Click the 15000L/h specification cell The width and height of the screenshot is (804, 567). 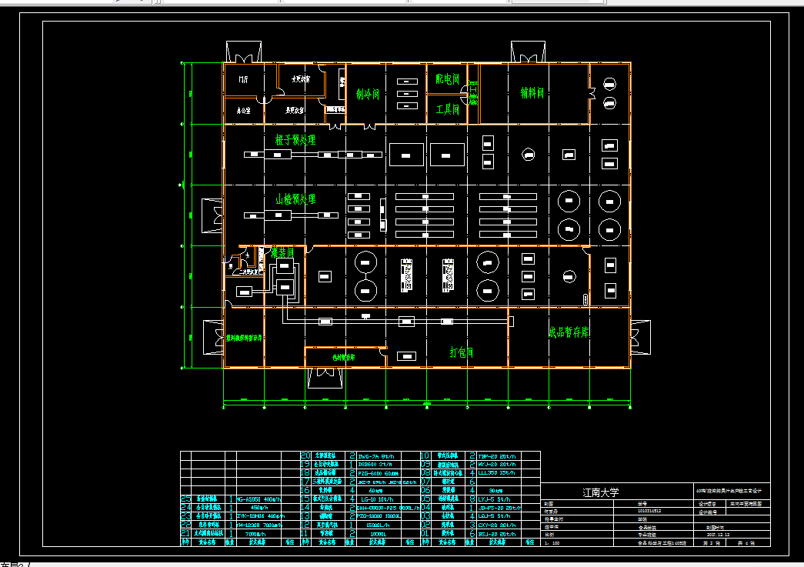[x=378, y=525]
